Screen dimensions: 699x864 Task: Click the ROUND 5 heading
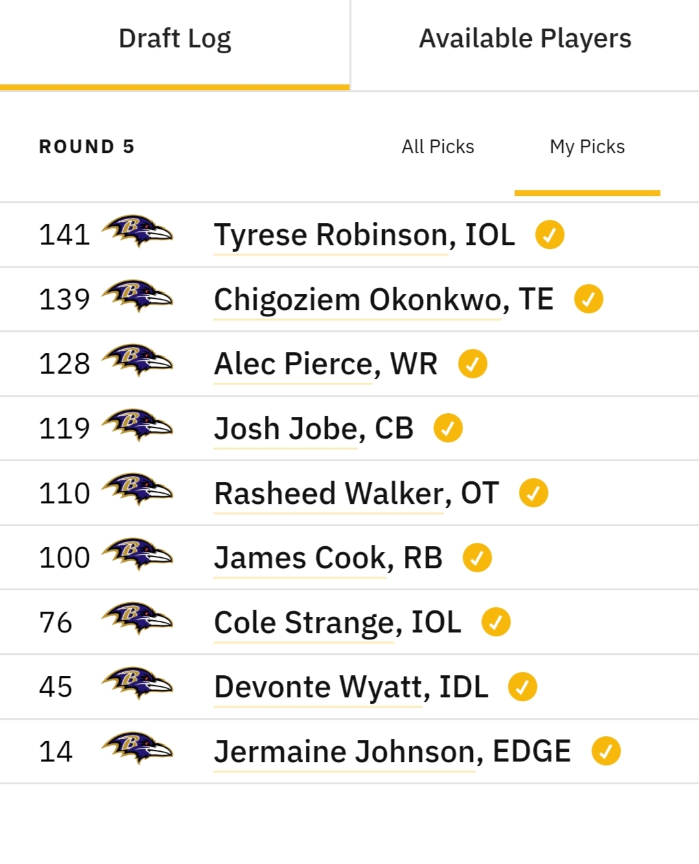coord(87,147)
